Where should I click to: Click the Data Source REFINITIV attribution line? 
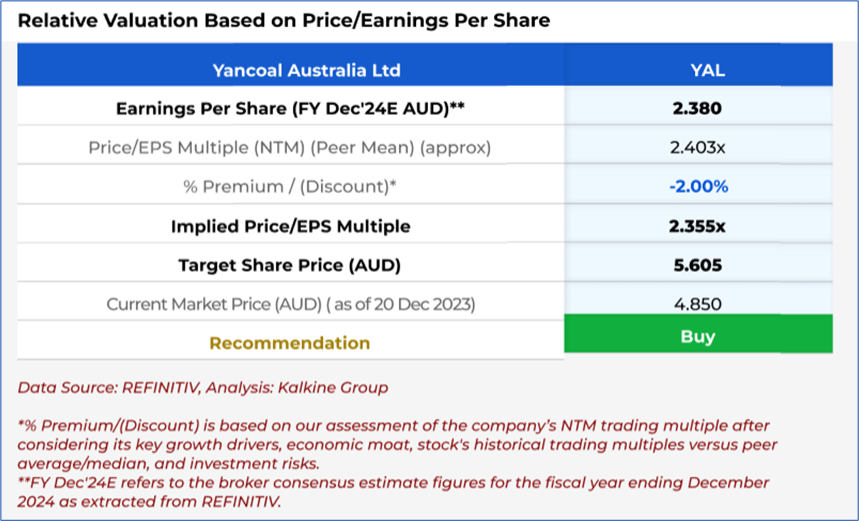pos(202,388)
